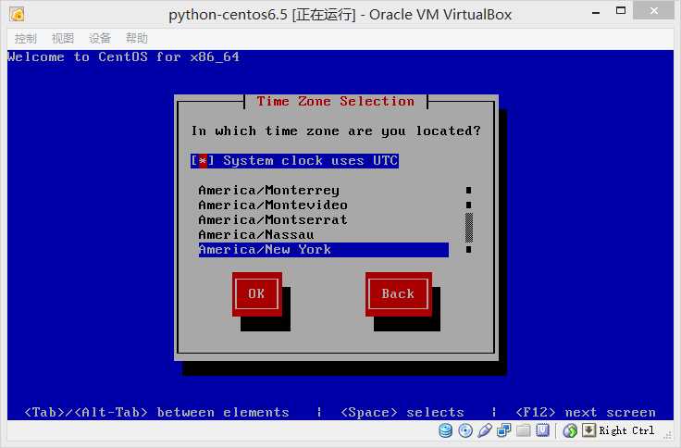Click the Right Ctrl host key label

click(x=626, y=430)
